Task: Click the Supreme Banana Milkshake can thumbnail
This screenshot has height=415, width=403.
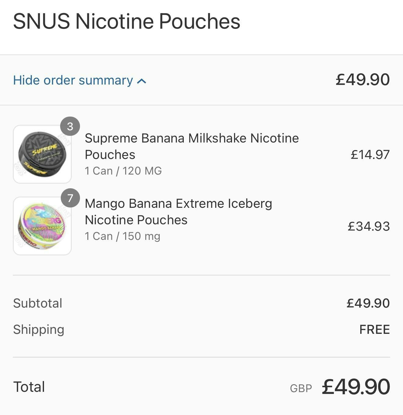Action: (42, 154)
